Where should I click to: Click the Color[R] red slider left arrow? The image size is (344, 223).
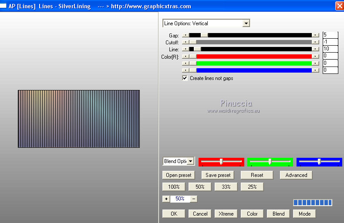pyautogui.click(x=185, y=57)
